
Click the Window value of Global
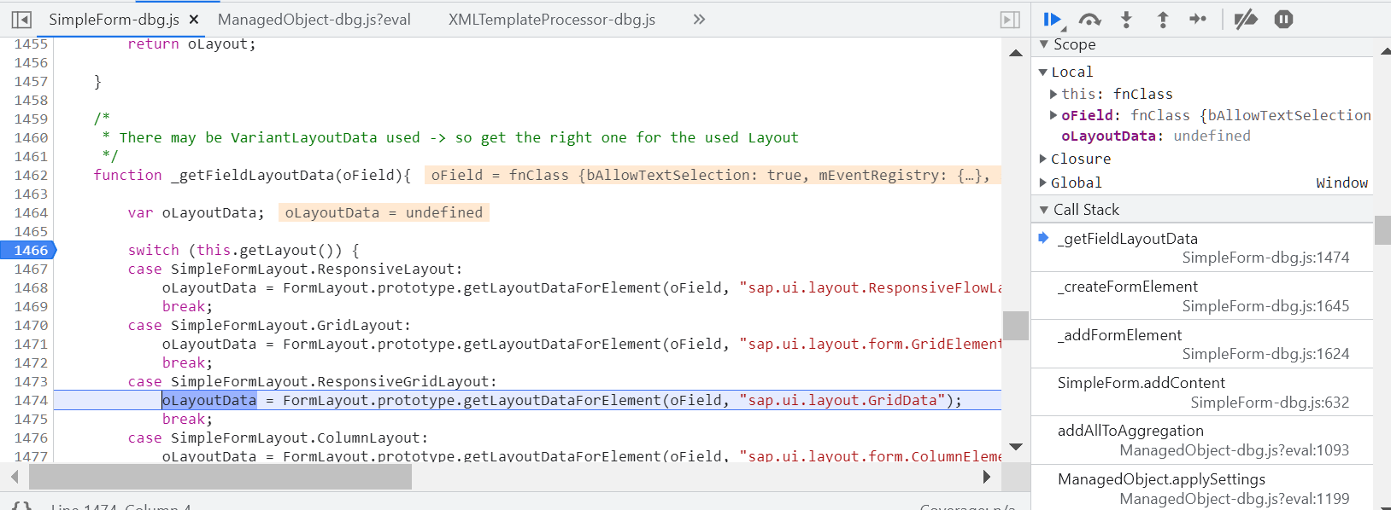[x=1341, y=183]
